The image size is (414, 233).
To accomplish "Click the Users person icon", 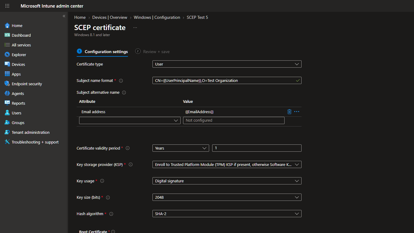I will [x=7, y=113].
